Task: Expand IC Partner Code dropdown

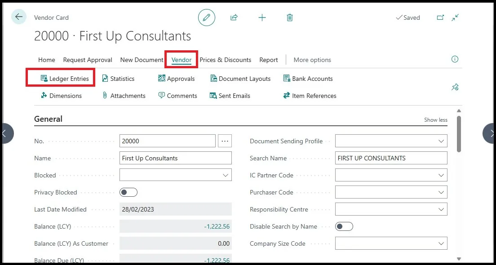Action: coord(441,175)
